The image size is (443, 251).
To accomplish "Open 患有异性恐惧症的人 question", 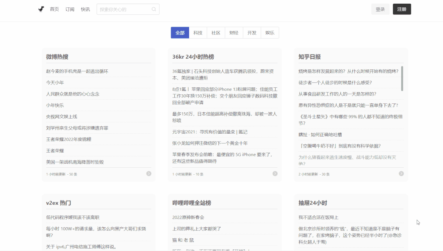I will 348,105.
